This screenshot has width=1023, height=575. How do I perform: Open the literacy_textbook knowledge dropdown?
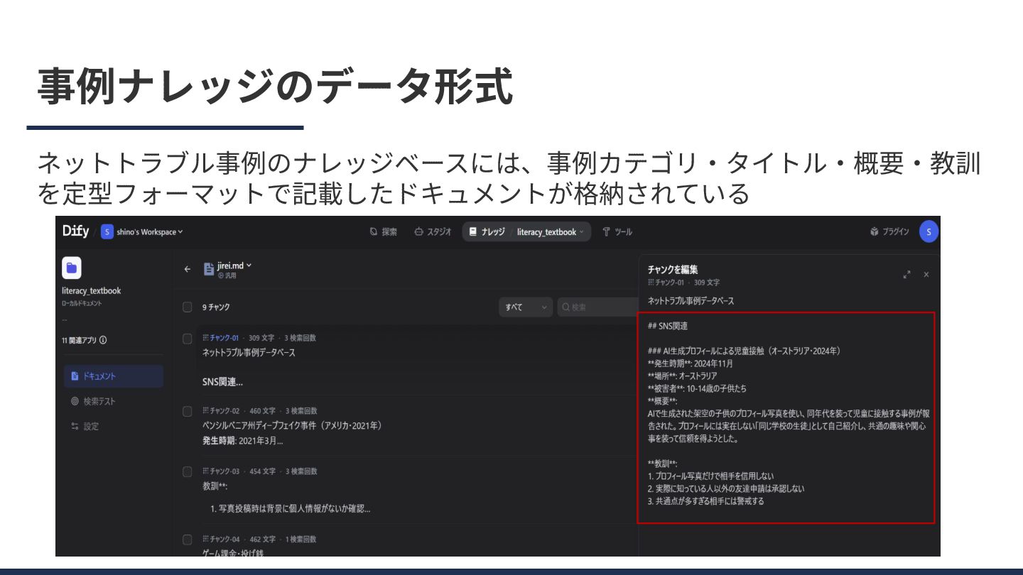point(550,231)
